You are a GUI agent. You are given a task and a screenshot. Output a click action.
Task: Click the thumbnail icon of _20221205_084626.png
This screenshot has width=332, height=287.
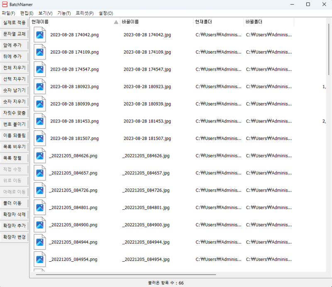(x=39, y=155)
